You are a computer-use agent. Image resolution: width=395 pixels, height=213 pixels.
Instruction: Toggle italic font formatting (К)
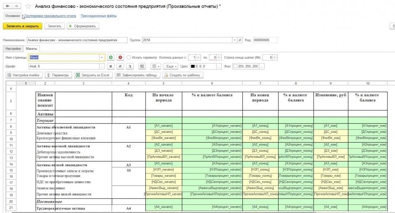point(120,66)
